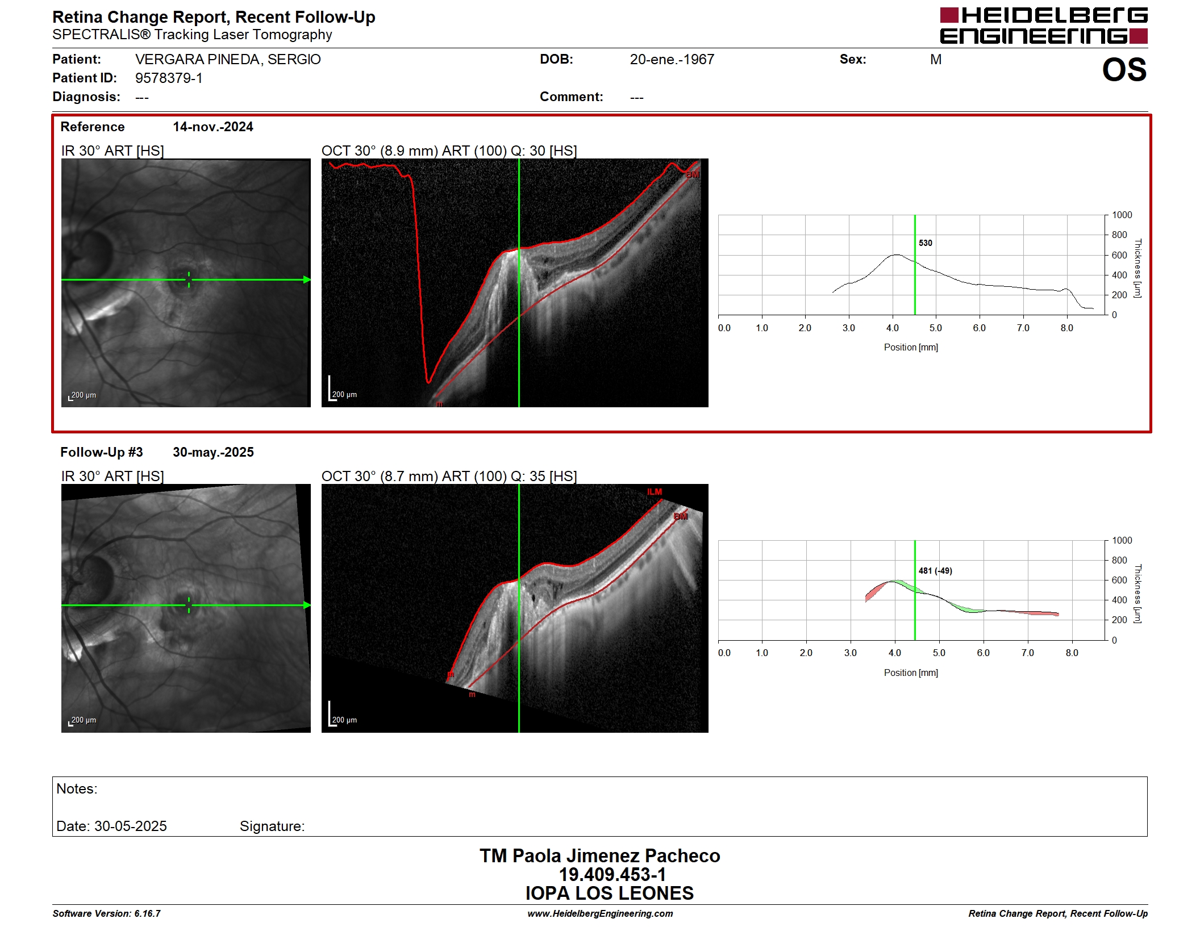Click the BM label on Reference OCT
This screenshot has height=927, width=1200.
click(693, 175)
